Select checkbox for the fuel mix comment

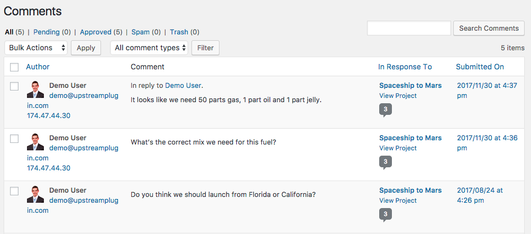click(14, 139)
